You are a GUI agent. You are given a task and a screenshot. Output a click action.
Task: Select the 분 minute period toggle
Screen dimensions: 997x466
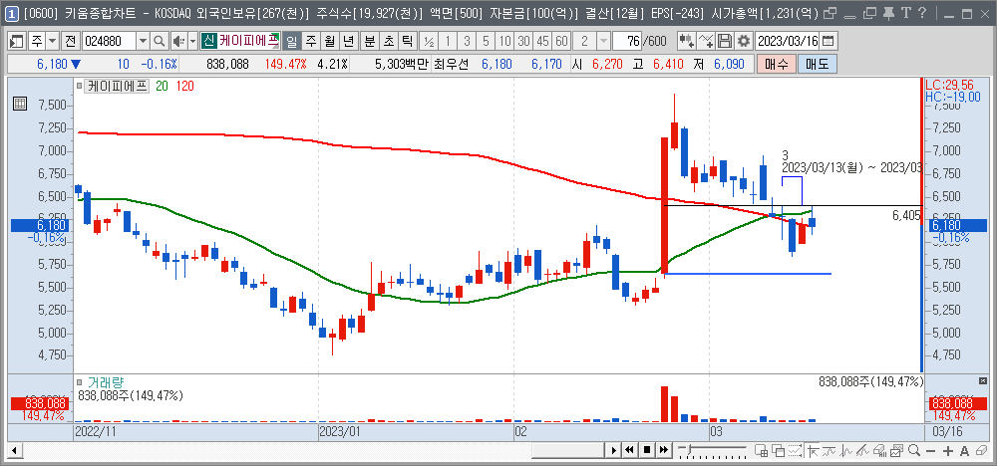pyautogui.click(x=370, y=41)
